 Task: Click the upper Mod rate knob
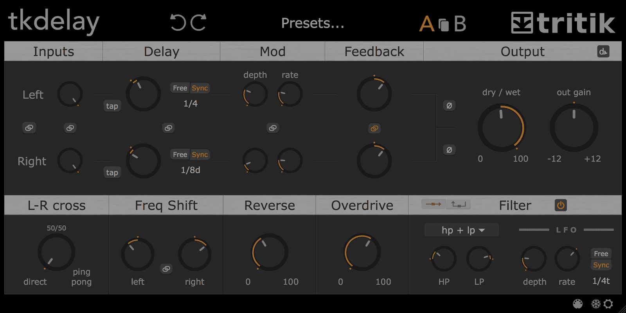(x=290, y=94)
